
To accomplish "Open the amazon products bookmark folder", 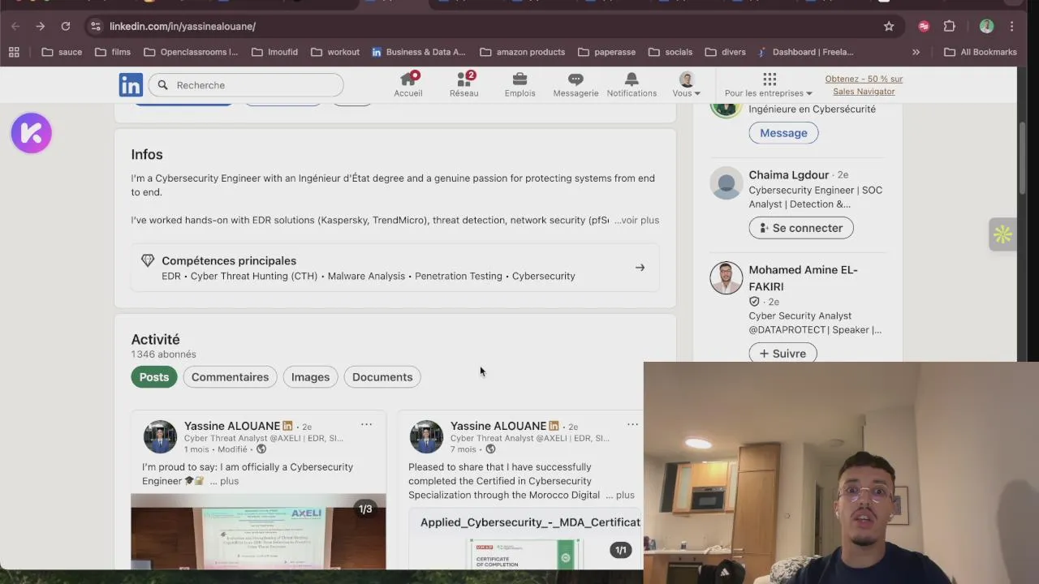I will pos(522,52).
